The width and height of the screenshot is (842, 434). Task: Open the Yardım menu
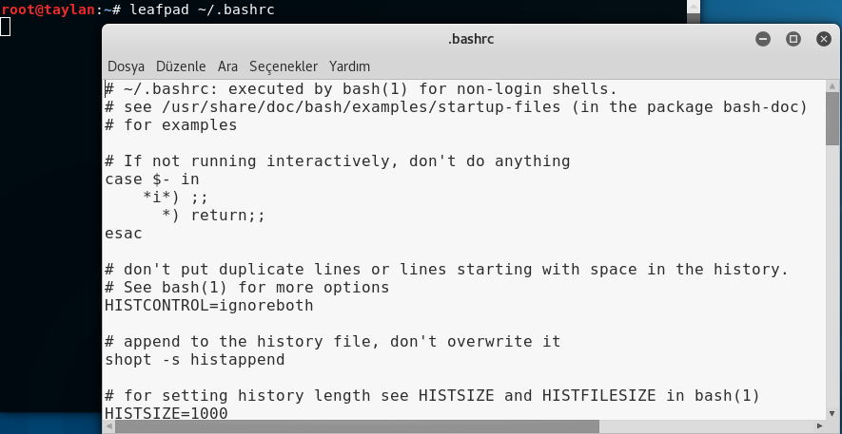pyautogui.click(x=349, y=66)
